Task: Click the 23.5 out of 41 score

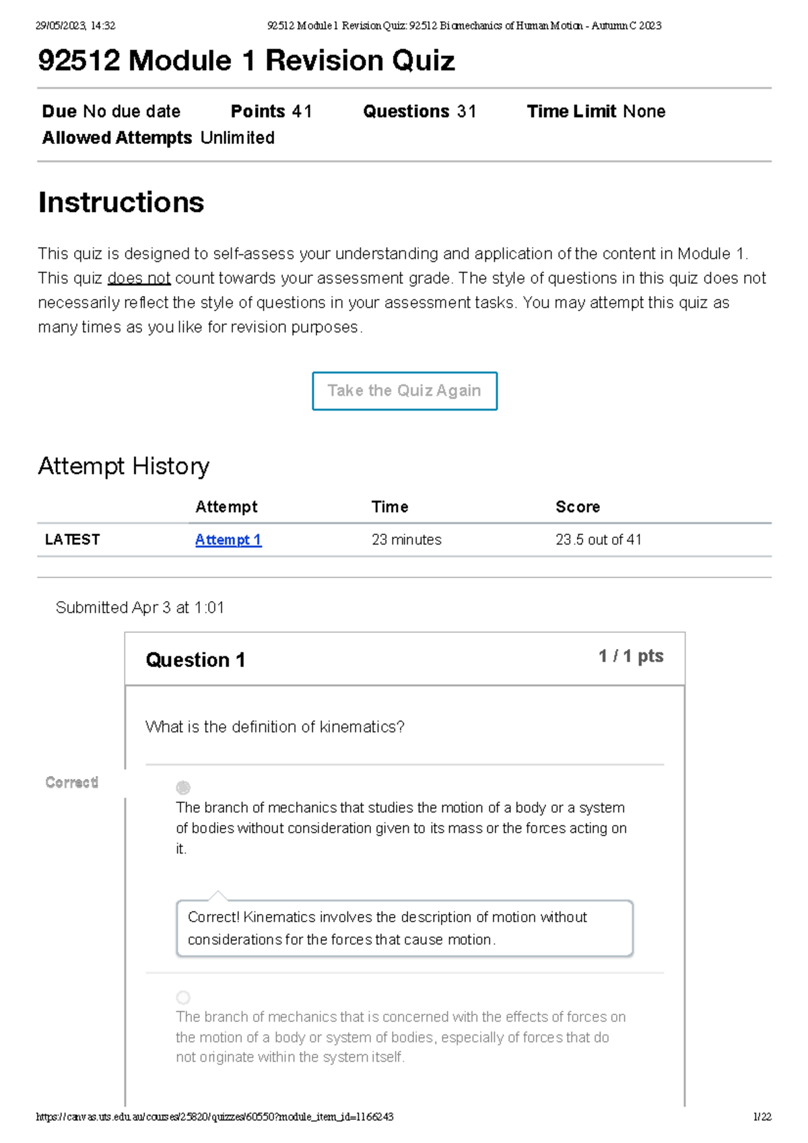Action: click(x=598, y=540)
